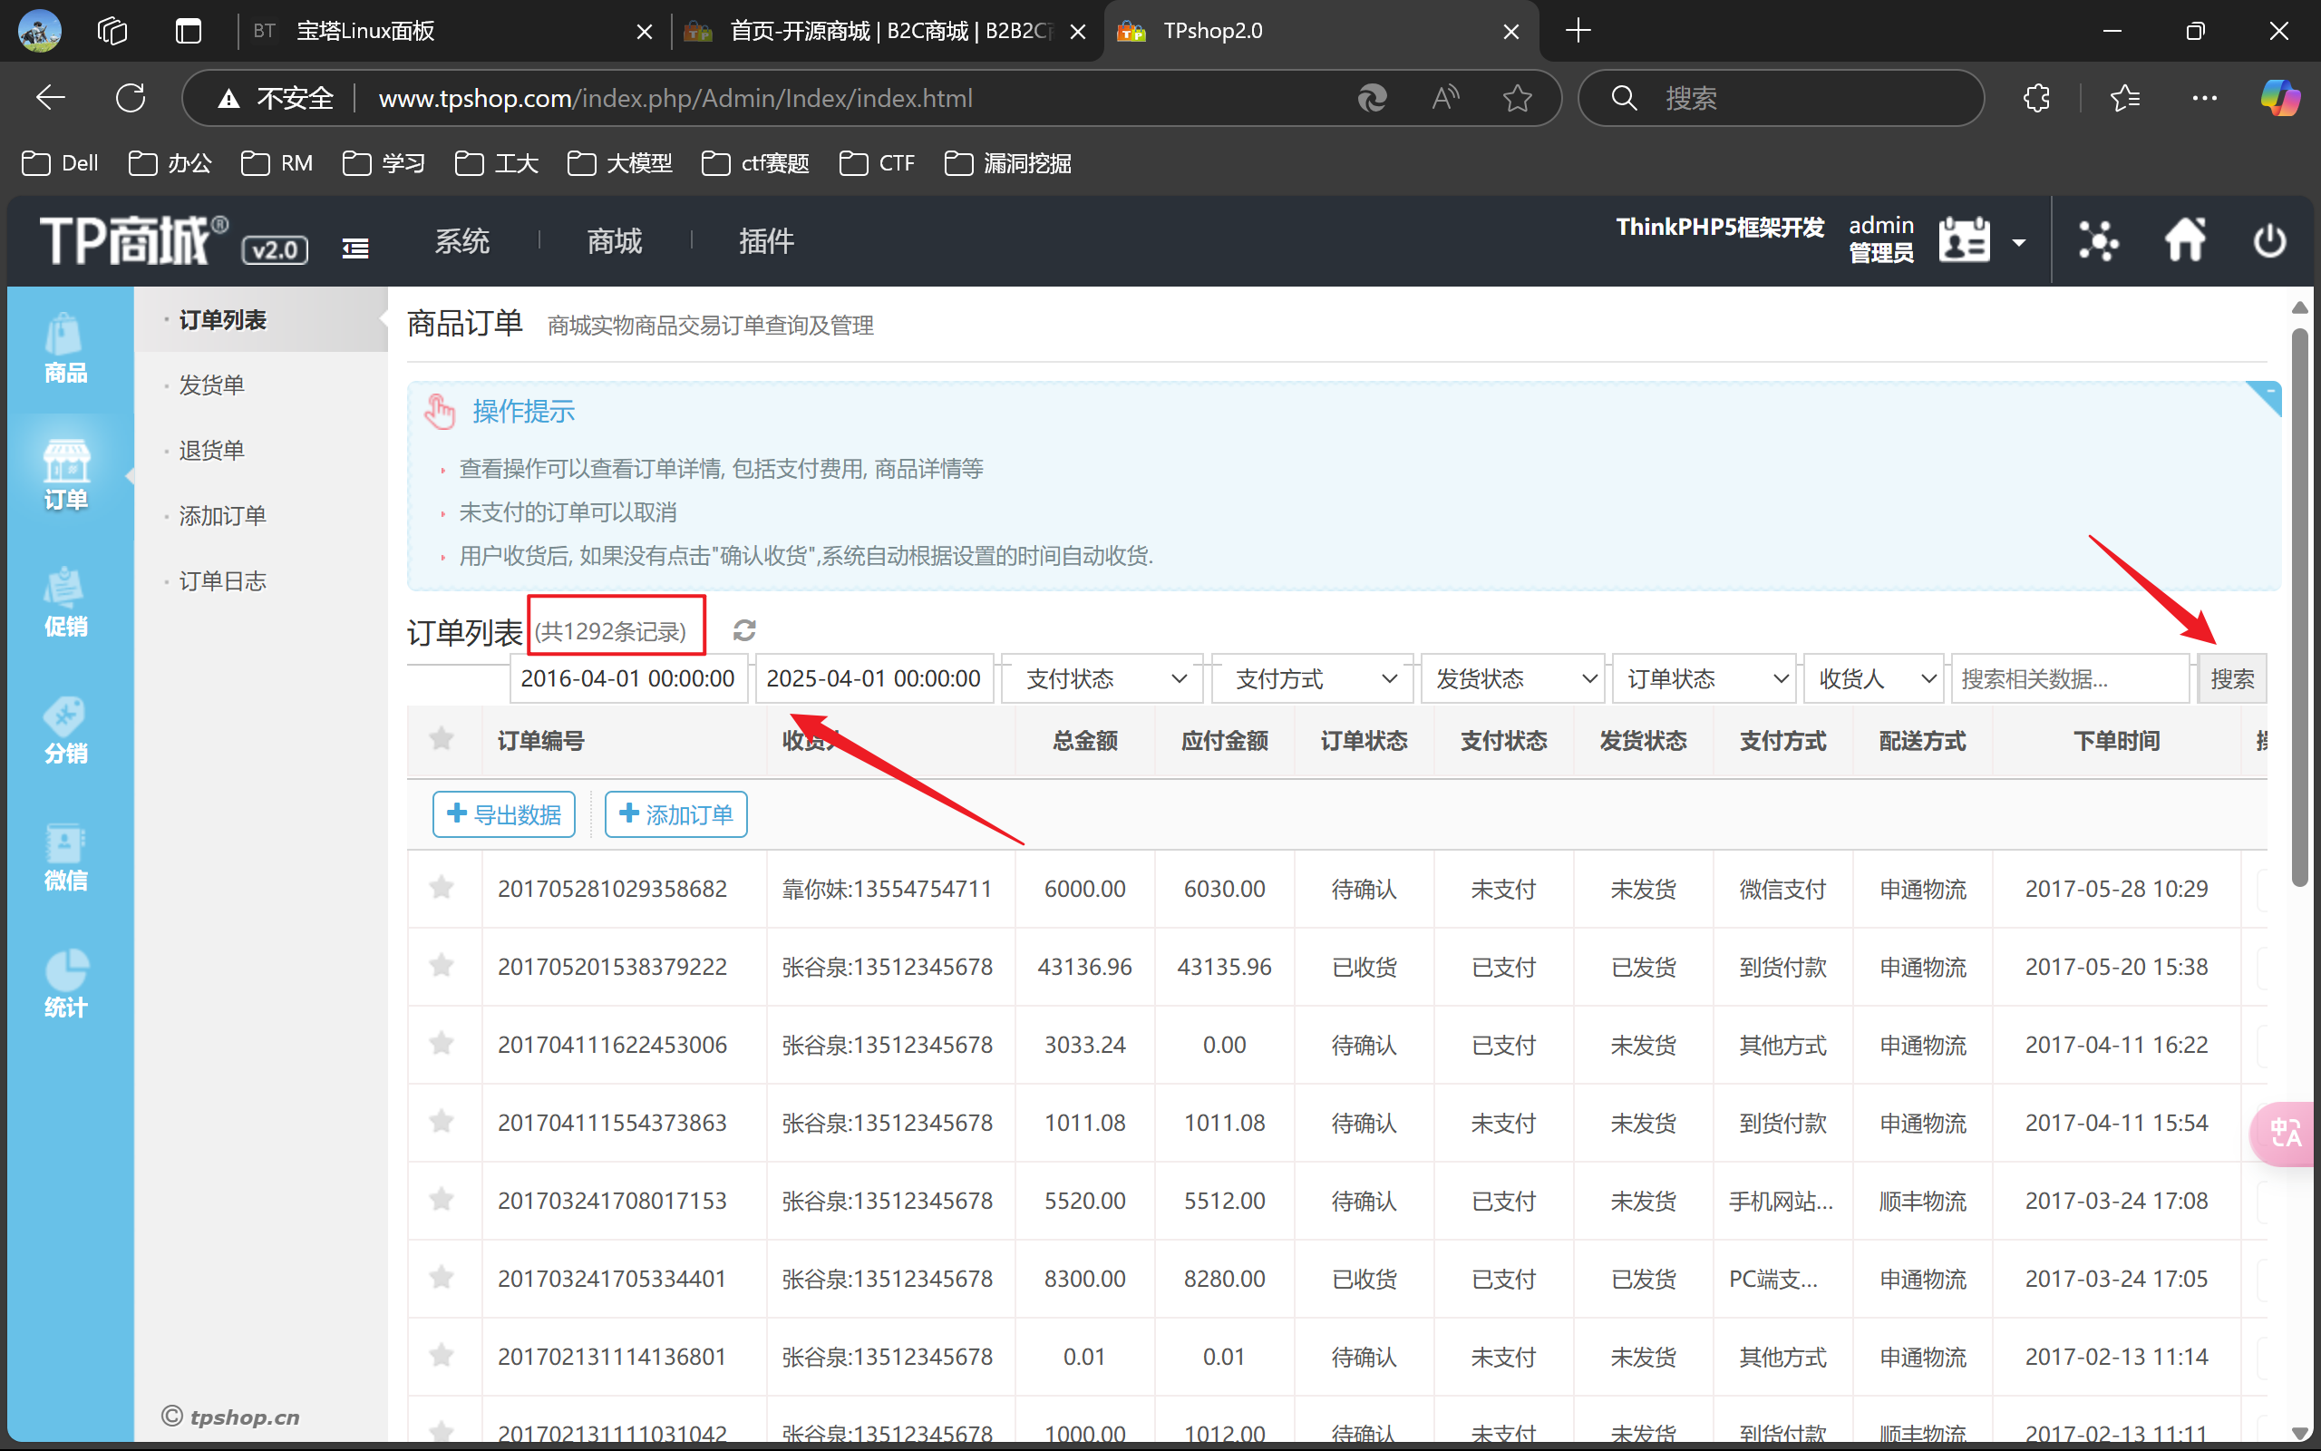The height and width of the screenshot is (1451, 2321).
Task: Collapse the sidebar with menu toggle icon
Action: (x=355, y=248)
